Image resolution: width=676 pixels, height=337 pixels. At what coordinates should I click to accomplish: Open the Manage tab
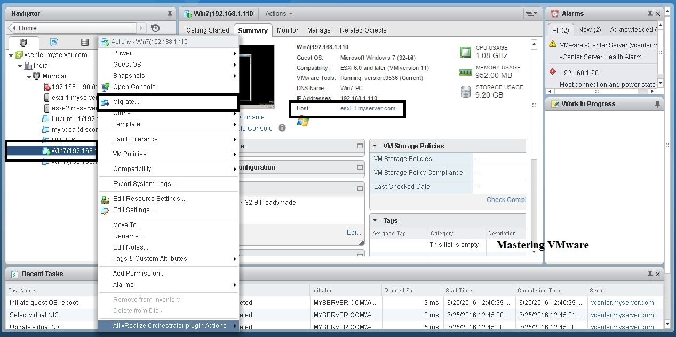[x=319, y=30]
